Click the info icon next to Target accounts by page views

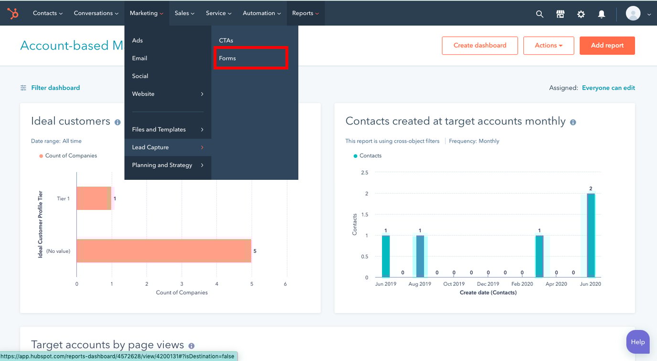coord(191,346)
